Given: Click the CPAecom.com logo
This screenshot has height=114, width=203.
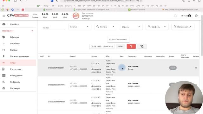Looking at the screenshot, I should pyautogui.click(x=18, y=16).
